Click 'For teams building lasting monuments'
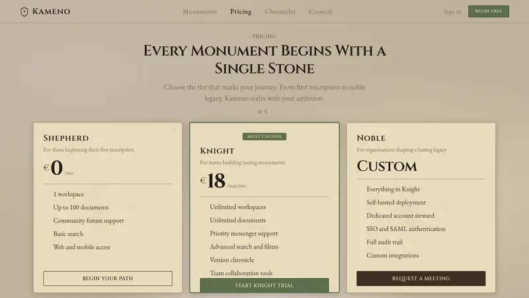 [242, 162]
